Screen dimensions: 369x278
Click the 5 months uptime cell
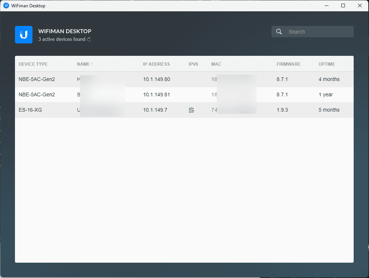[329, 110]
